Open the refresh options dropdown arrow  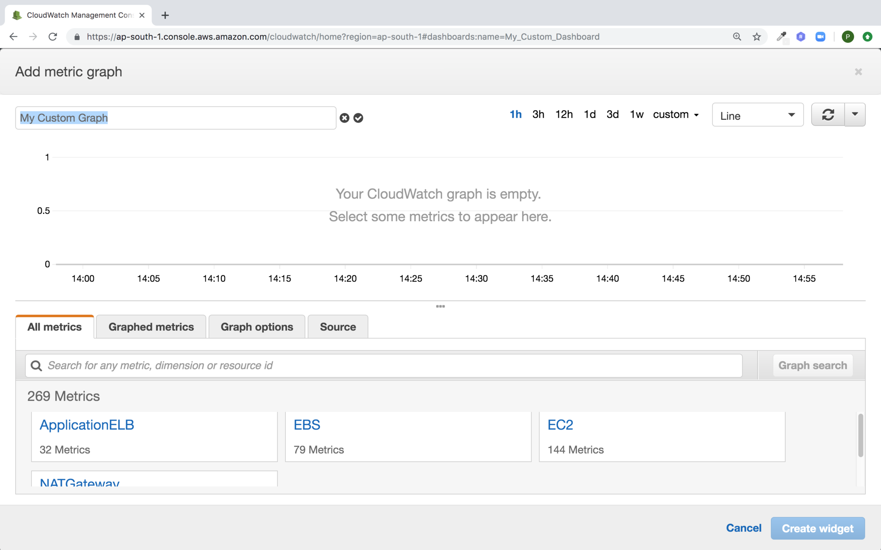(x=855, y=115)
